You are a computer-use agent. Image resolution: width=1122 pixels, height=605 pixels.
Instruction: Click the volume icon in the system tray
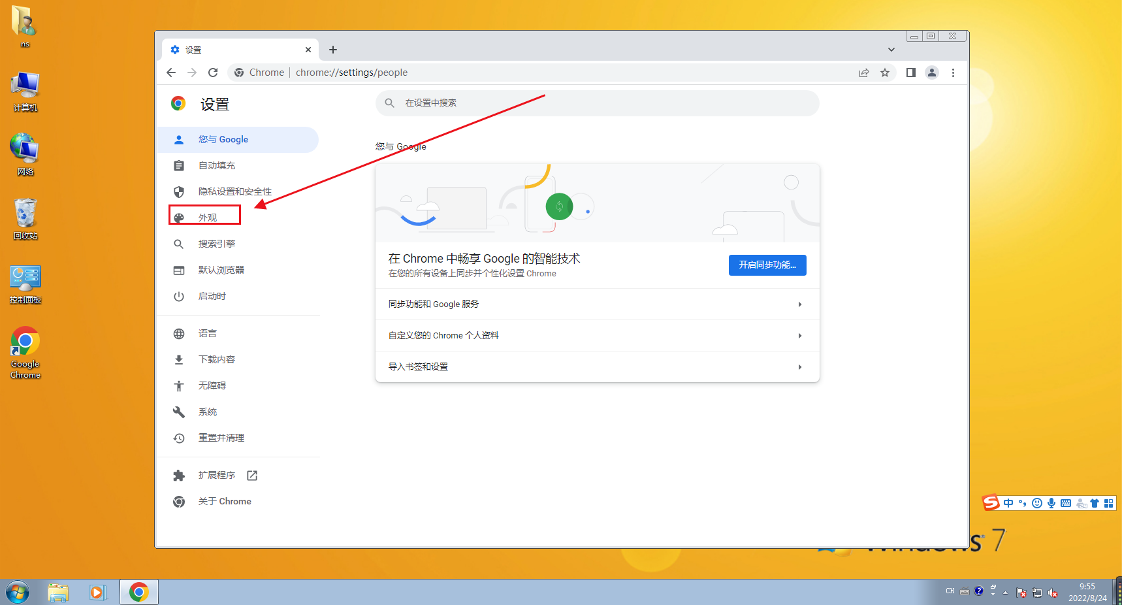click(x=1052, y=593)
